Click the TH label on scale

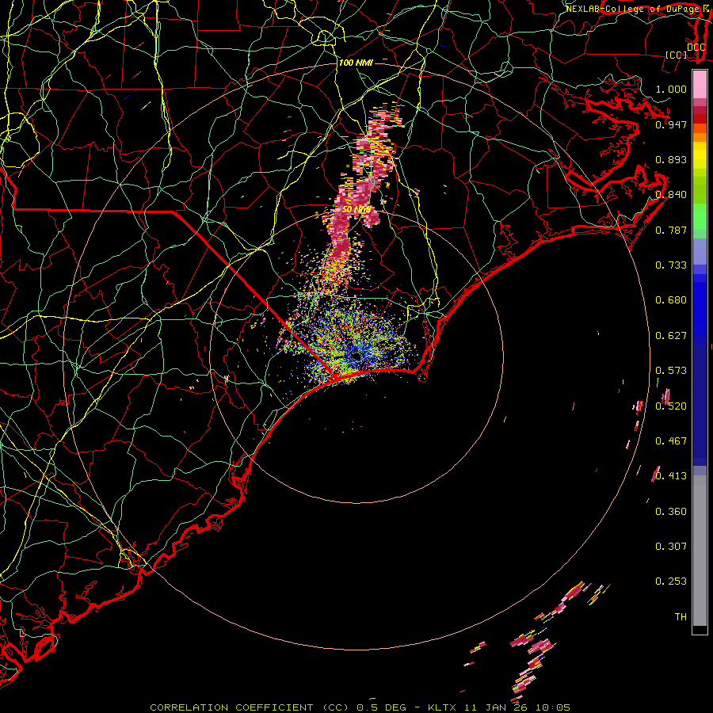681,617
